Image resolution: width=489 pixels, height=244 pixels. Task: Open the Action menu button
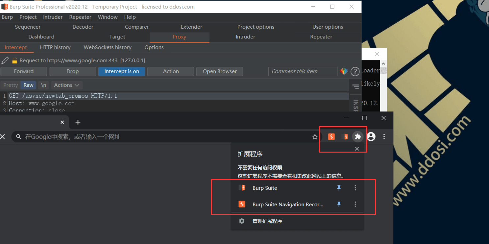pos(171,71)
